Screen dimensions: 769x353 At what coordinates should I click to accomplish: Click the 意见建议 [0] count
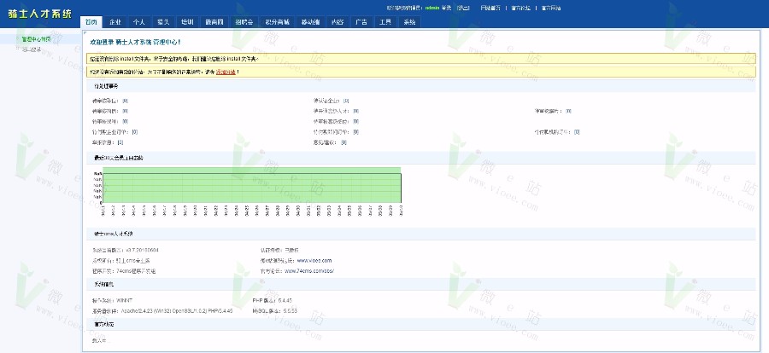click(343, 142)
